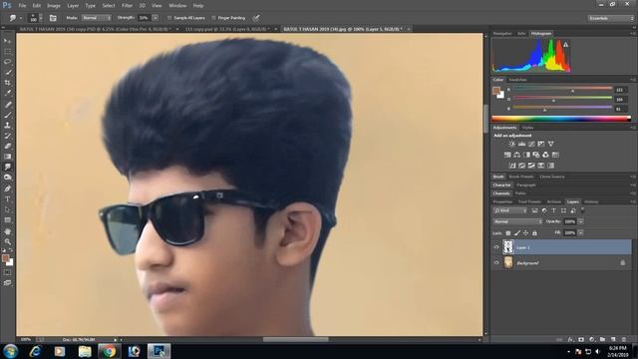Open the tool preset picker arrow
638x359 pixels.
tap(20, 18)
